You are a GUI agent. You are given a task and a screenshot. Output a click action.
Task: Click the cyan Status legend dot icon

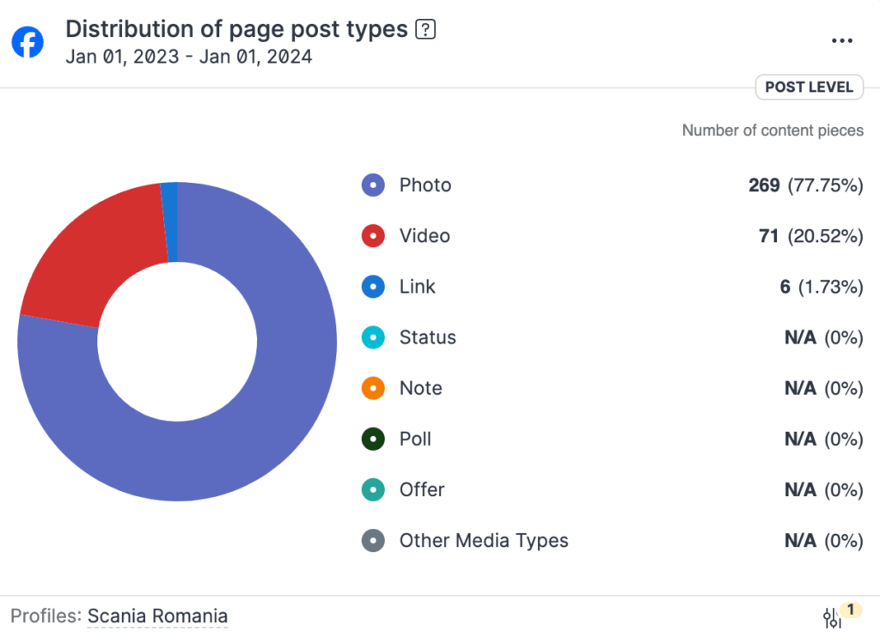[x=373, y=337]
